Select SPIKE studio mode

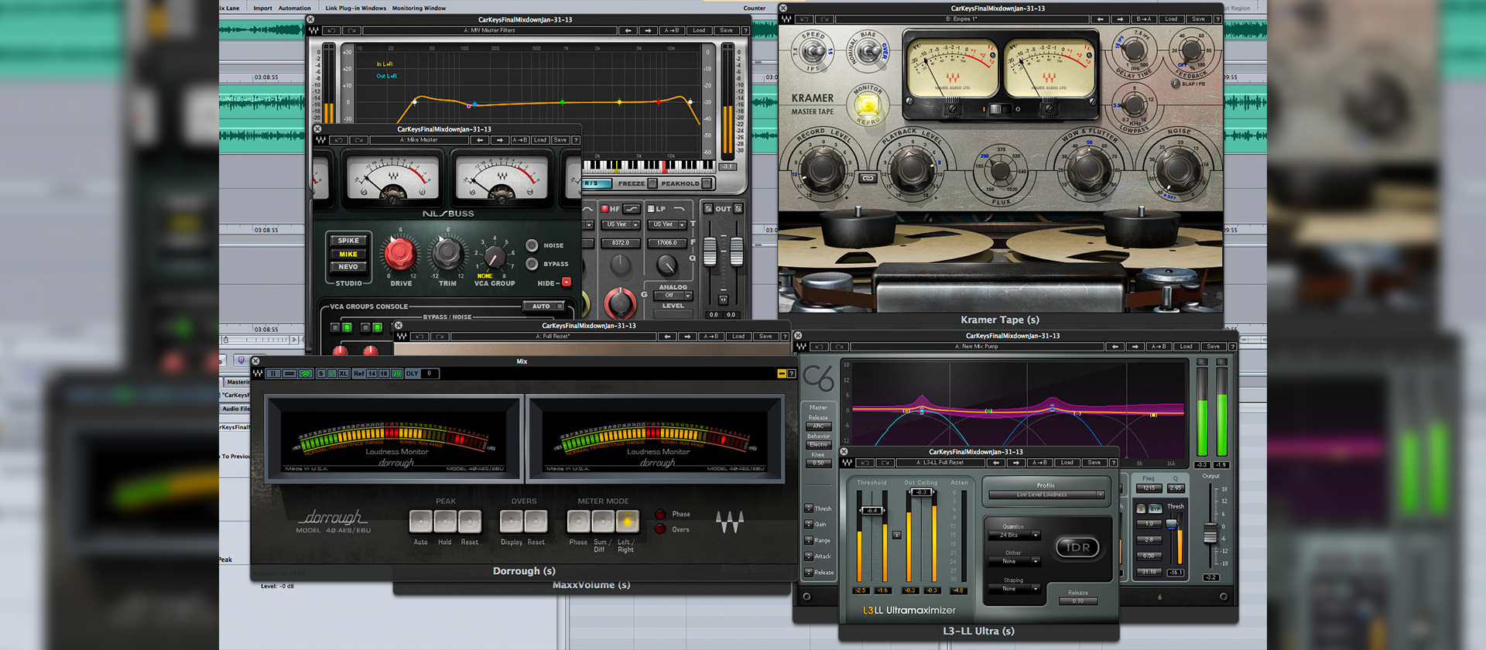pyautogui.click(x=348, y=241)
